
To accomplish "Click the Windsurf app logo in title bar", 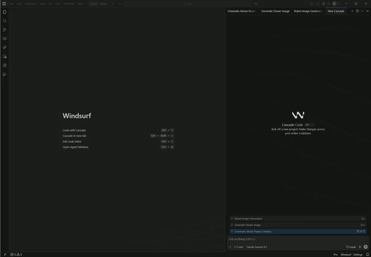I will [x=4, y=4].
